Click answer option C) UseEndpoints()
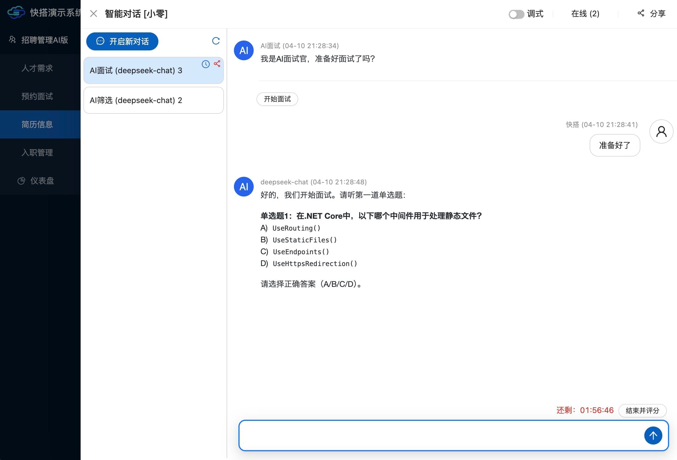 [295, 252]
